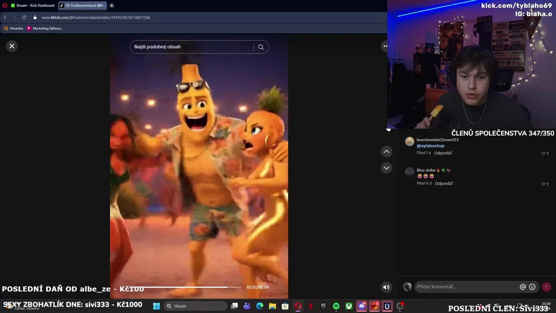This screenshot has width=556, height=313.
Task: Click the padlock site security icon
Action: click(35, 17)
